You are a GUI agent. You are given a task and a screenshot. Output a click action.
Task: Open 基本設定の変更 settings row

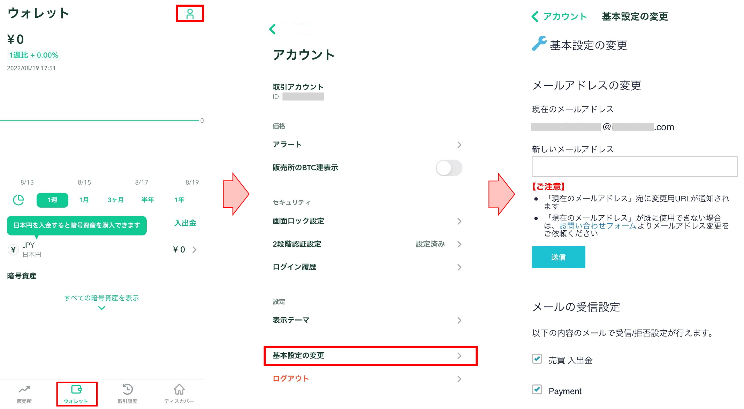point(370,356)
